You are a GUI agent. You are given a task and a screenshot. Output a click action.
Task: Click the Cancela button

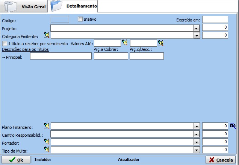(x=221, y=160)
